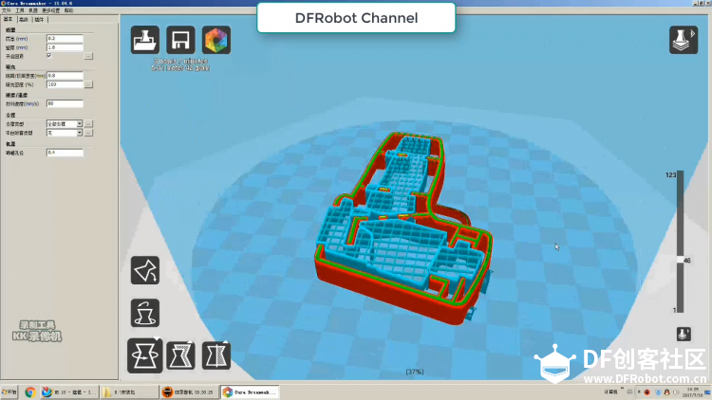Switch to the 基本 settings tab
712x400 pixels.
click(x=9, y=20)
